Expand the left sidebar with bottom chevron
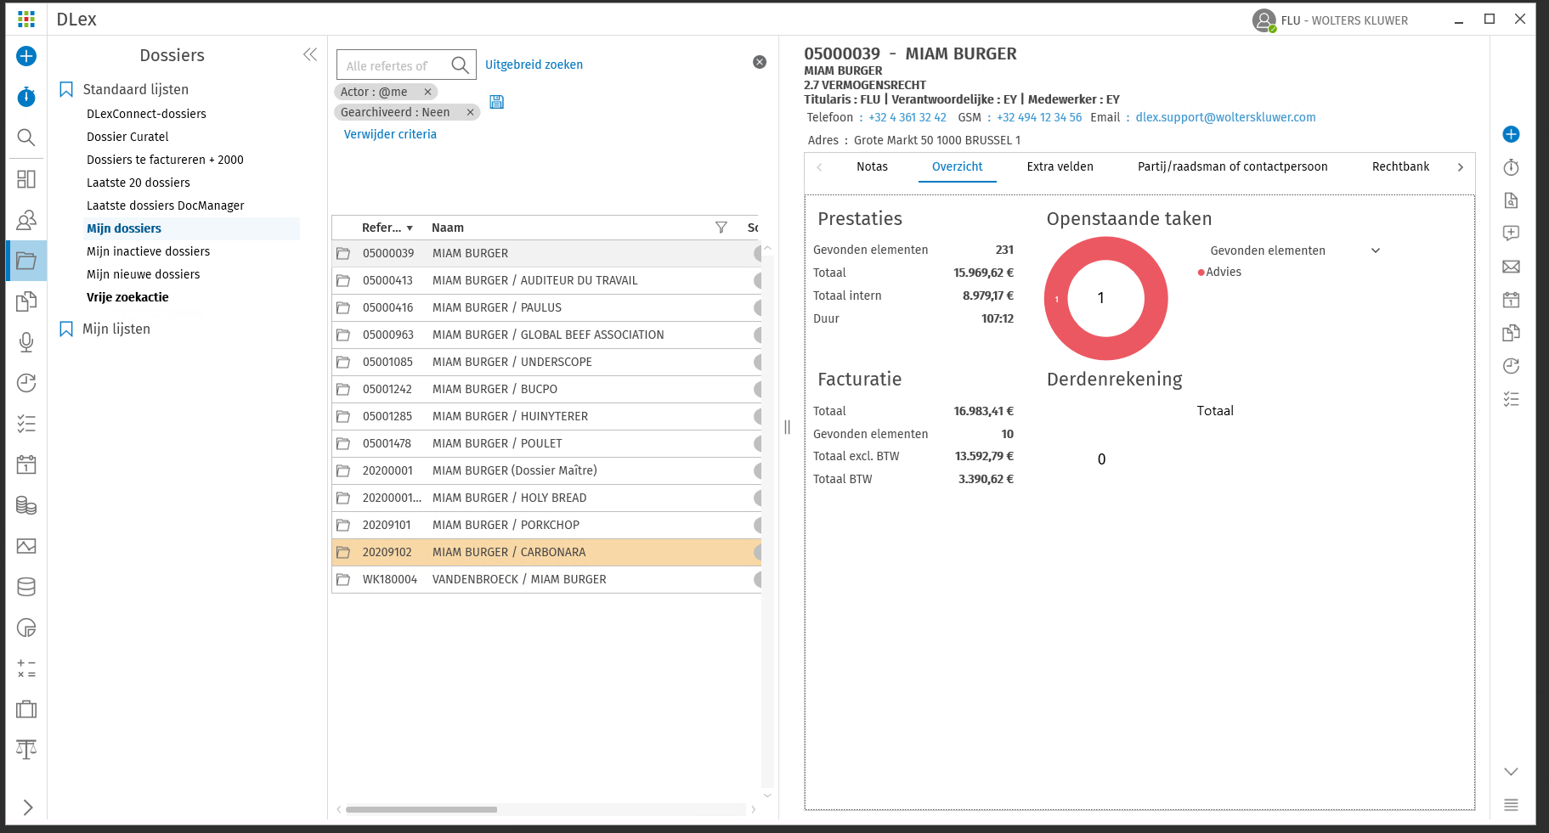The image size is (1549, 833). (x=27, y=808)
